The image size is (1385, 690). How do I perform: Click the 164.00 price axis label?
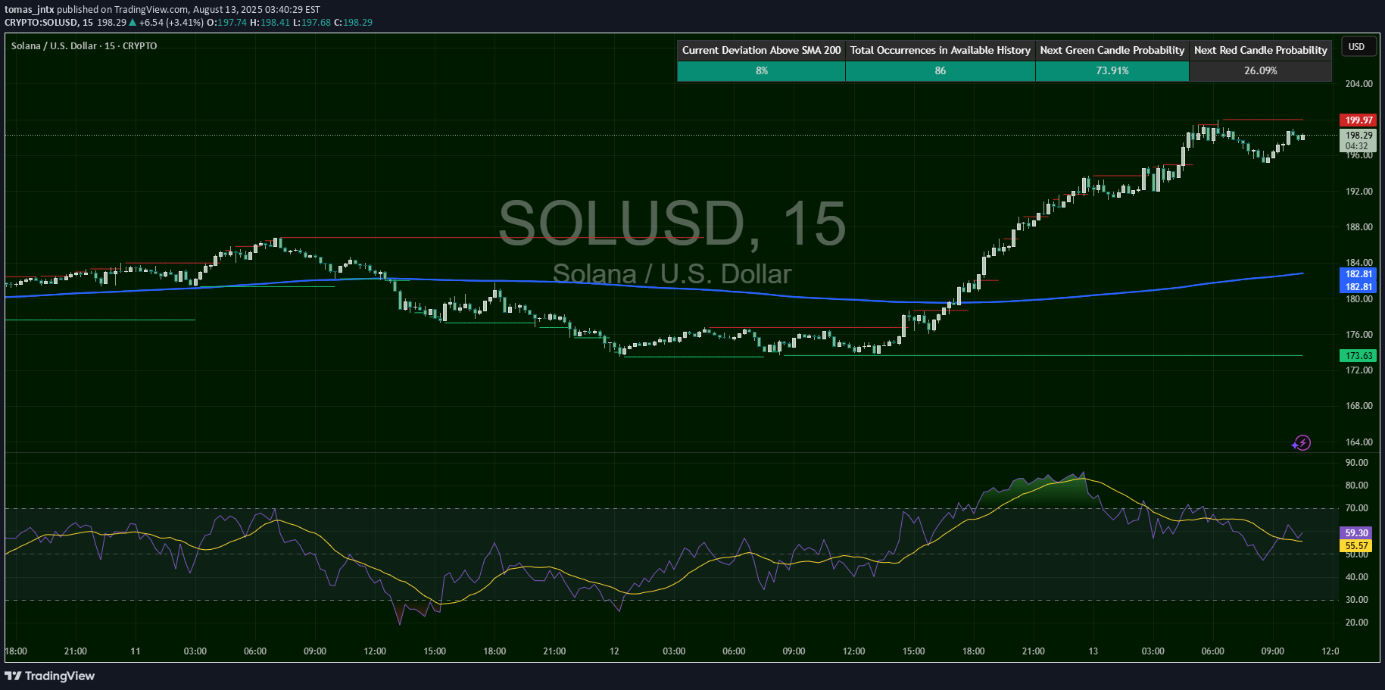click(1358, 442)
